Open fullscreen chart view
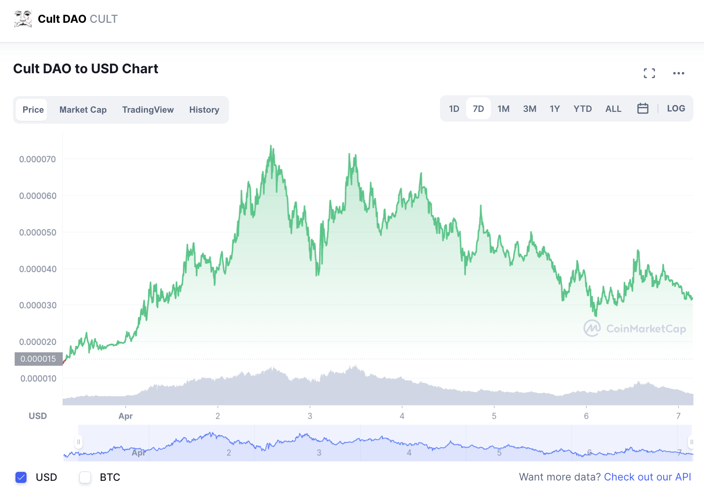Viewport: 704px width, 489px height. [x=649, y=73]
